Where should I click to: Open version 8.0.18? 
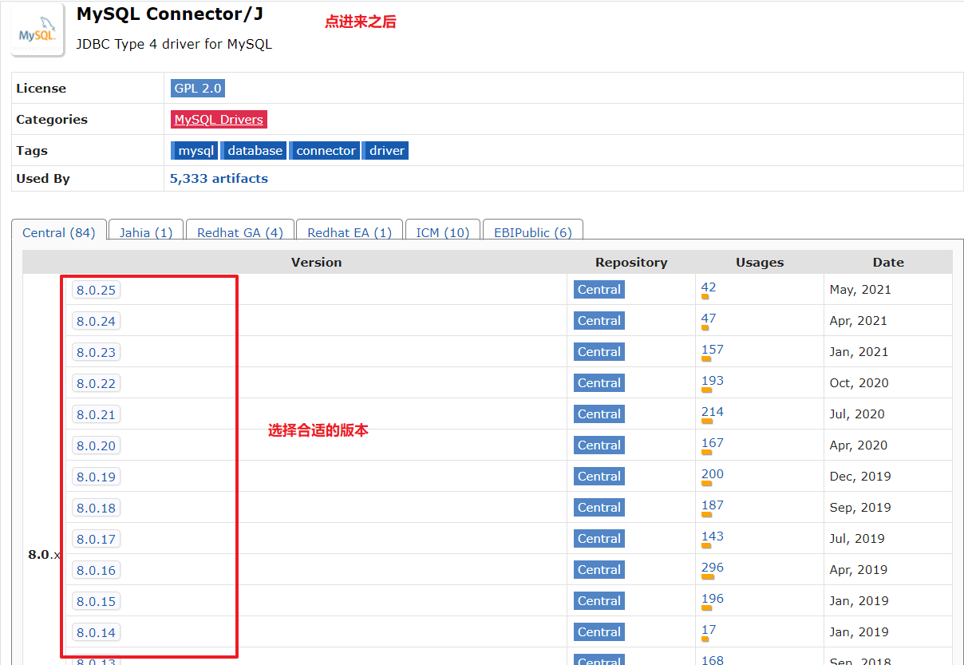point(96,508)
